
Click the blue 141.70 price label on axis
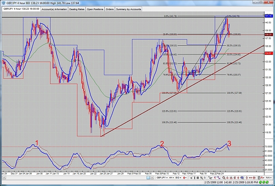point(268,16)
